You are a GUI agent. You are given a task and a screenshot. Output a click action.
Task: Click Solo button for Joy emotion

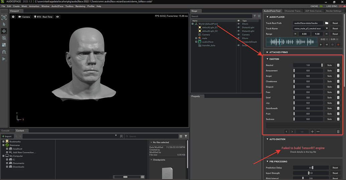coord(329,103)
